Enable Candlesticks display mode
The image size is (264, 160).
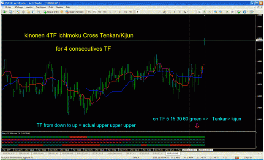204,12
